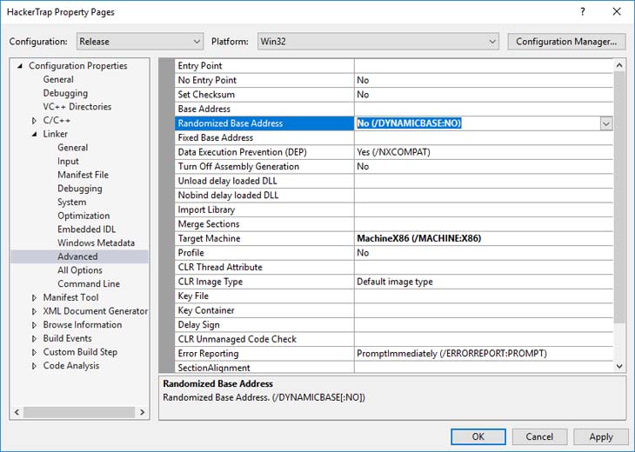Click the MachineX86 (/MACHINE:X86) value cell
635x452 pixels.
tap(484, 238)
